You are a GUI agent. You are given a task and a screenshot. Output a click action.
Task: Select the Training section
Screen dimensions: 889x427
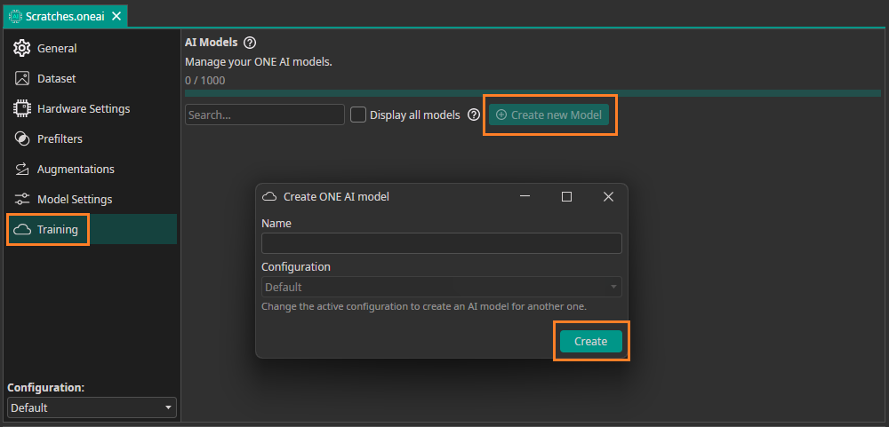click(92, 229)
